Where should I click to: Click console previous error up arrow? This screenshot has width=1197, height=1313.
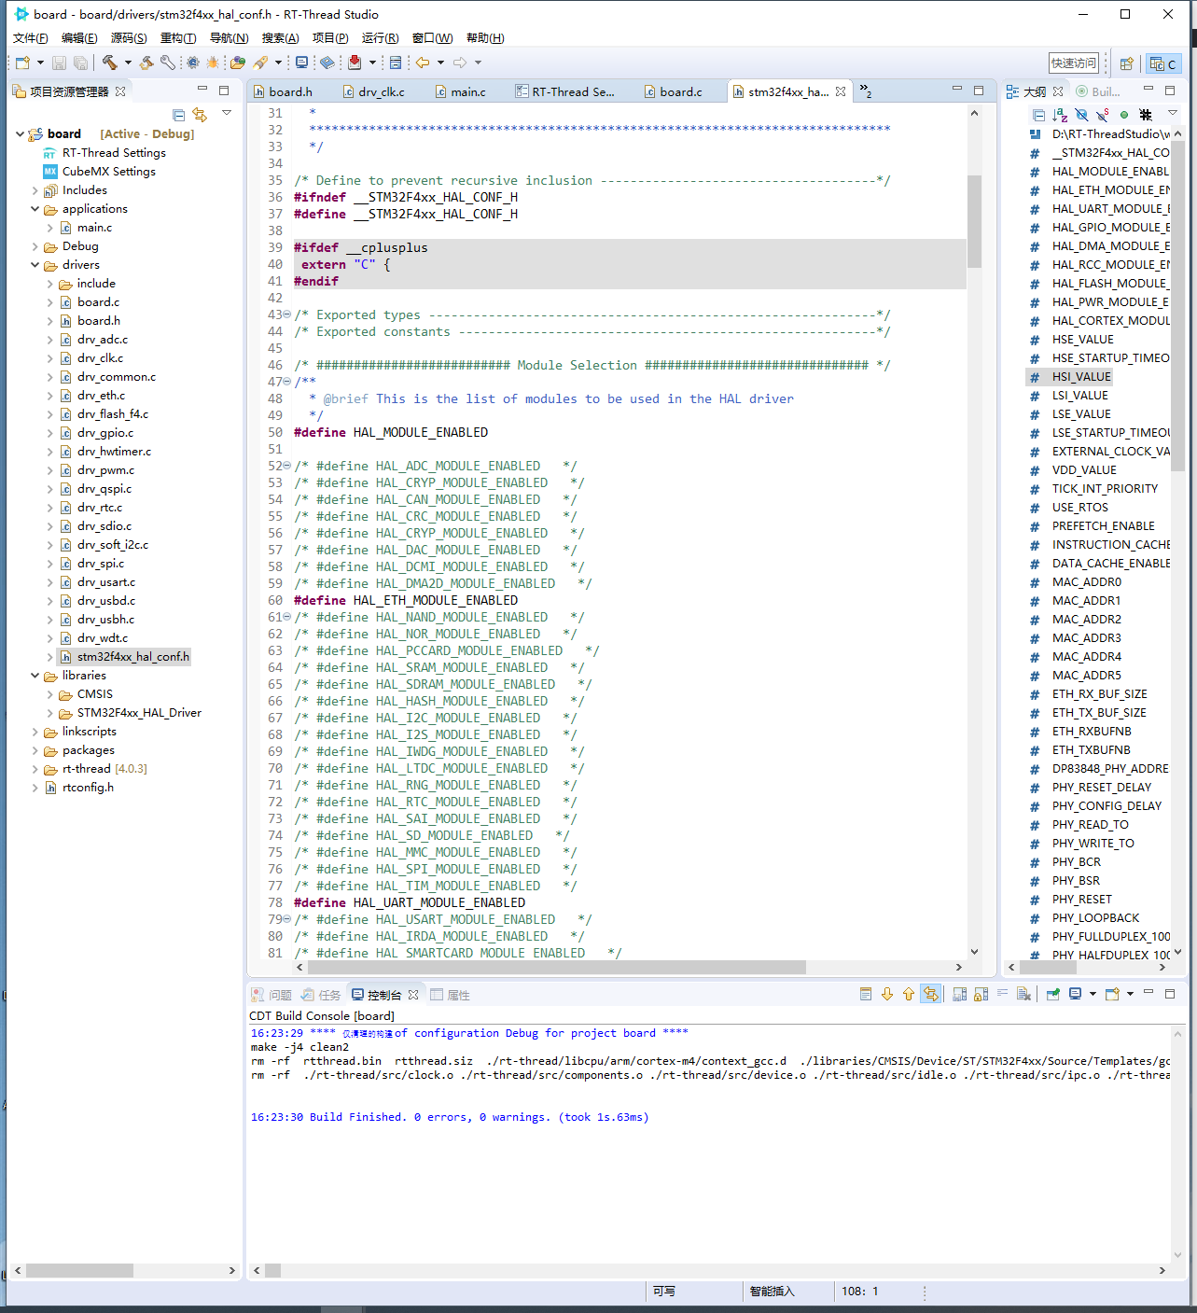[909, 994]
